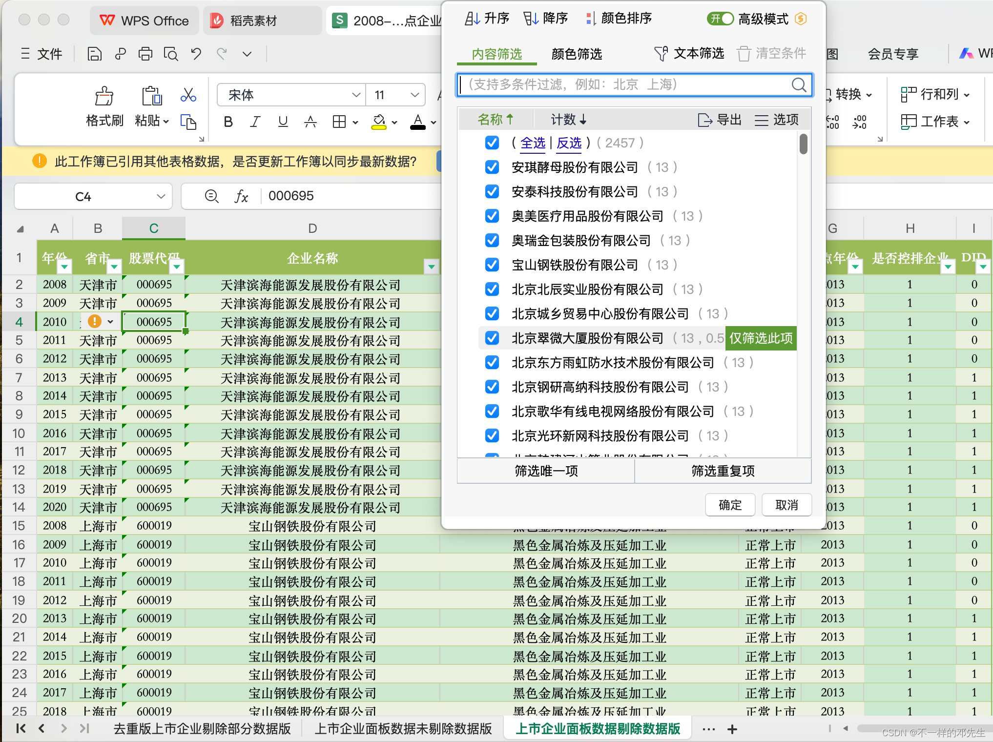
Task: Click the filter list scrollbar thumb
Action: coord(804,144)
